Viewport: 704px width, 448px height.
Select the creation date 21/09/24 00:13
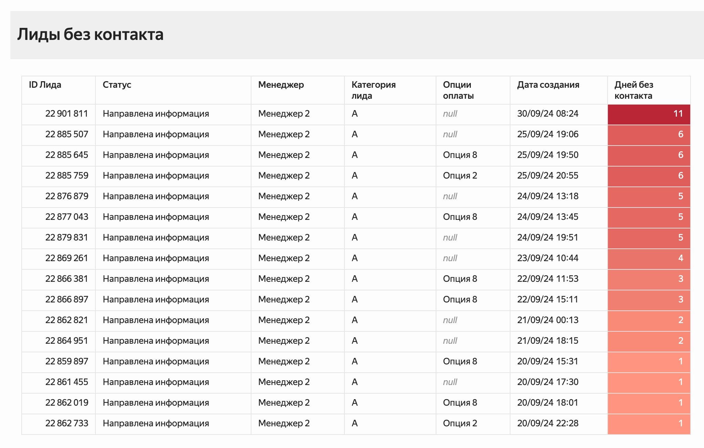pos(548,320)
